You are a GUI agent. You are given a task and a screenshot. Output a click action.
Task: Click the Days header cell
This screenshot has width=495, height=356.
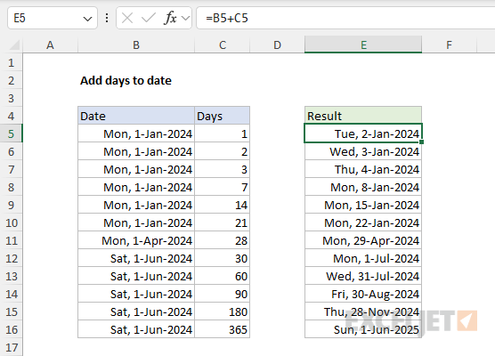(223, 116)
